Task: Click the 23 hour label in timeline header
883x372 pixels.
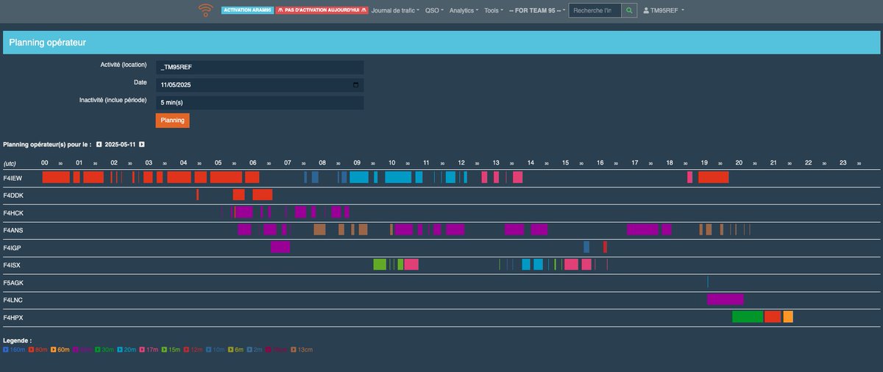Action: (843, 162)
